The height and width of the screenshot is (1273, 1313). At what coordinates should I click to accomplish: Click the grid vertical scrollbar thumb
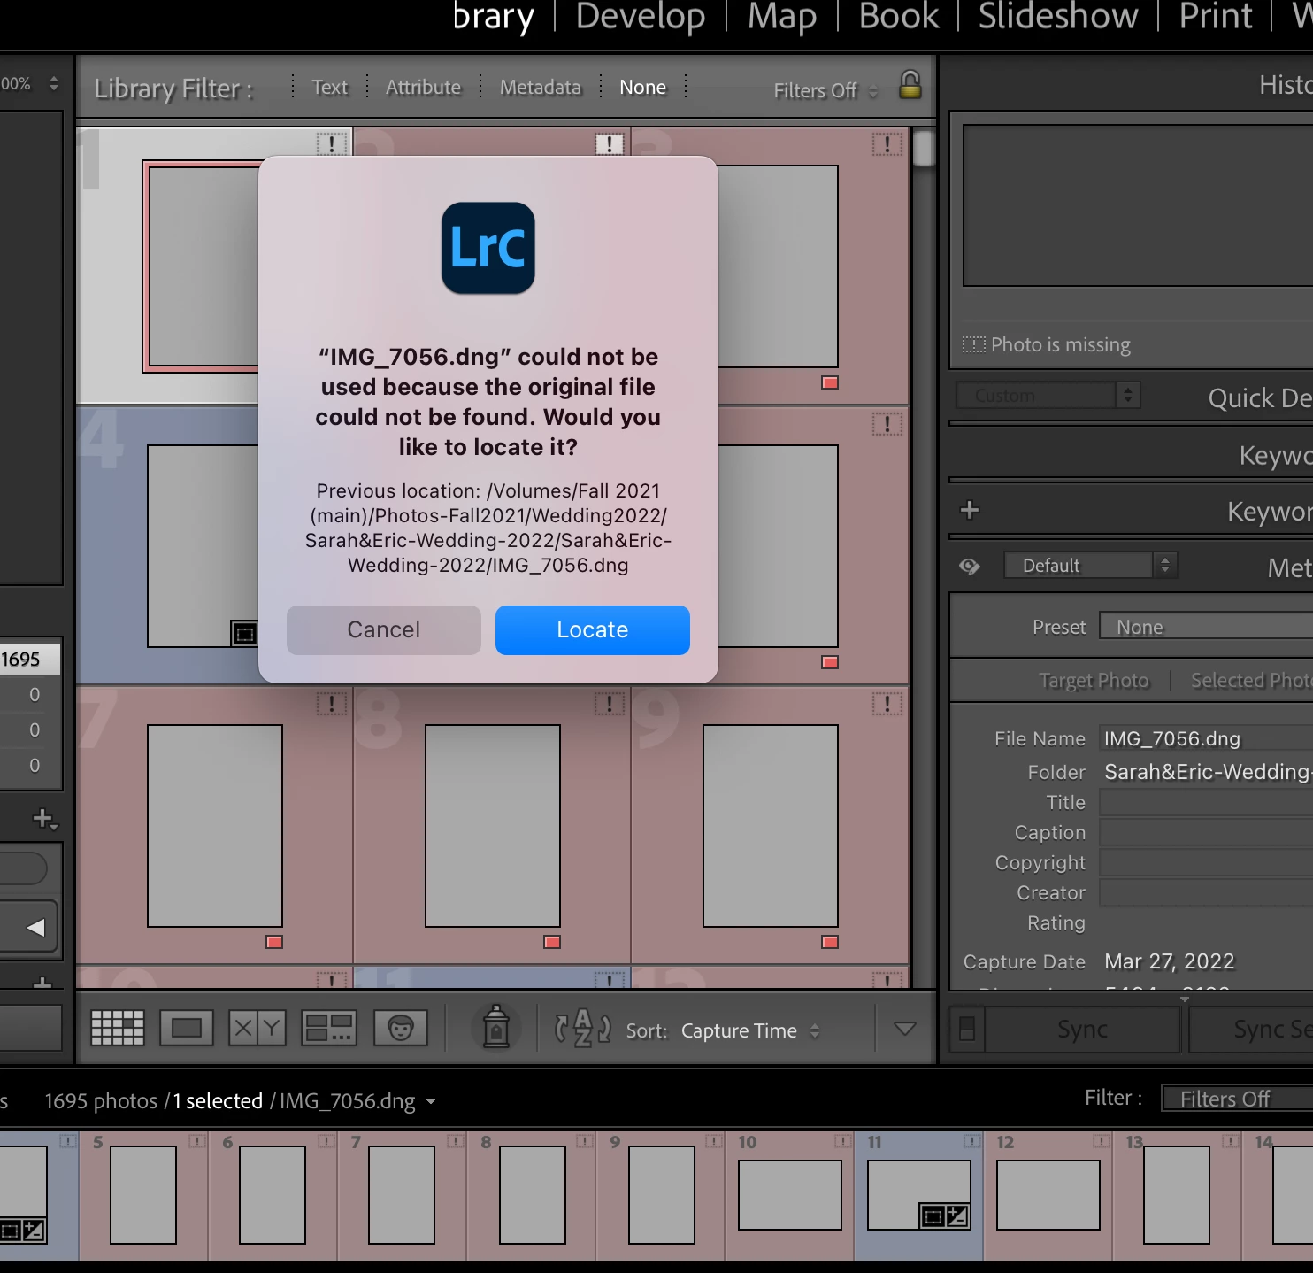[x=923, y=148]
